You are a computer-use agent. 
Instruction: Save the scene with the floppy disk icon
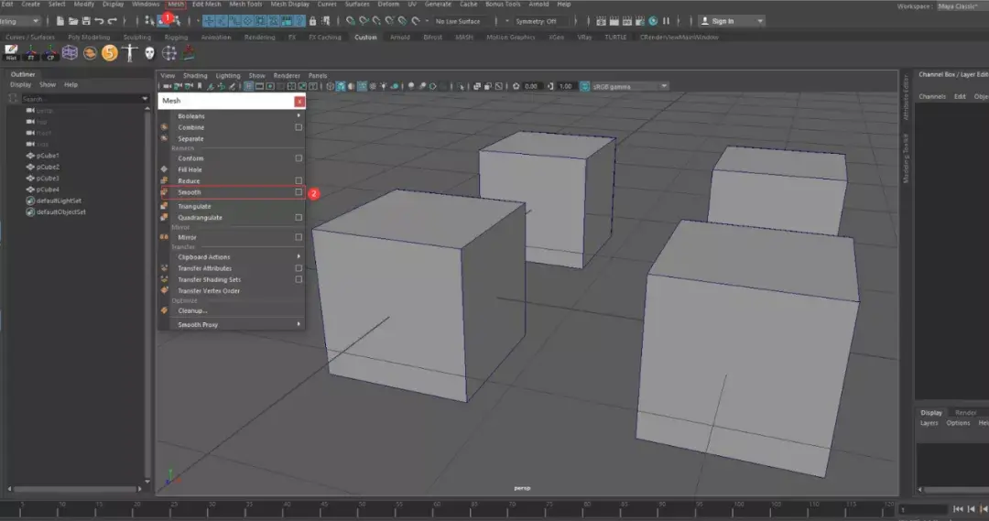(x=86, y=21)
